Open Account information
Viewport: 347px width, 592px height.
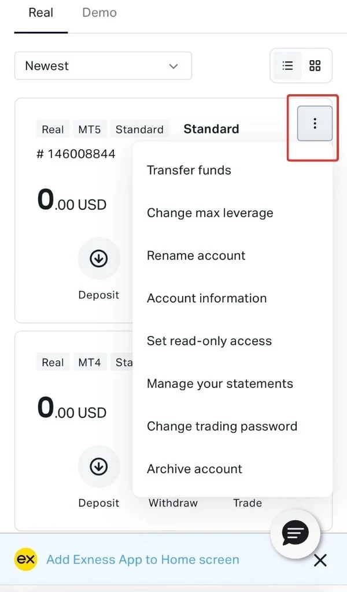[x=207, y=298]
